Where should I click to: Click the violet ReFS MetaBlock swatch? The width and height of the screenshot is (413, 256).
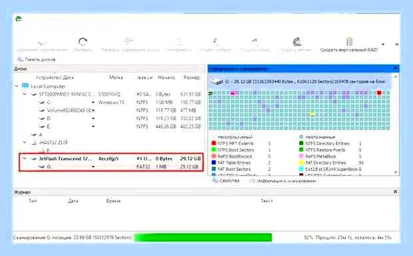(x=301, y=156)
